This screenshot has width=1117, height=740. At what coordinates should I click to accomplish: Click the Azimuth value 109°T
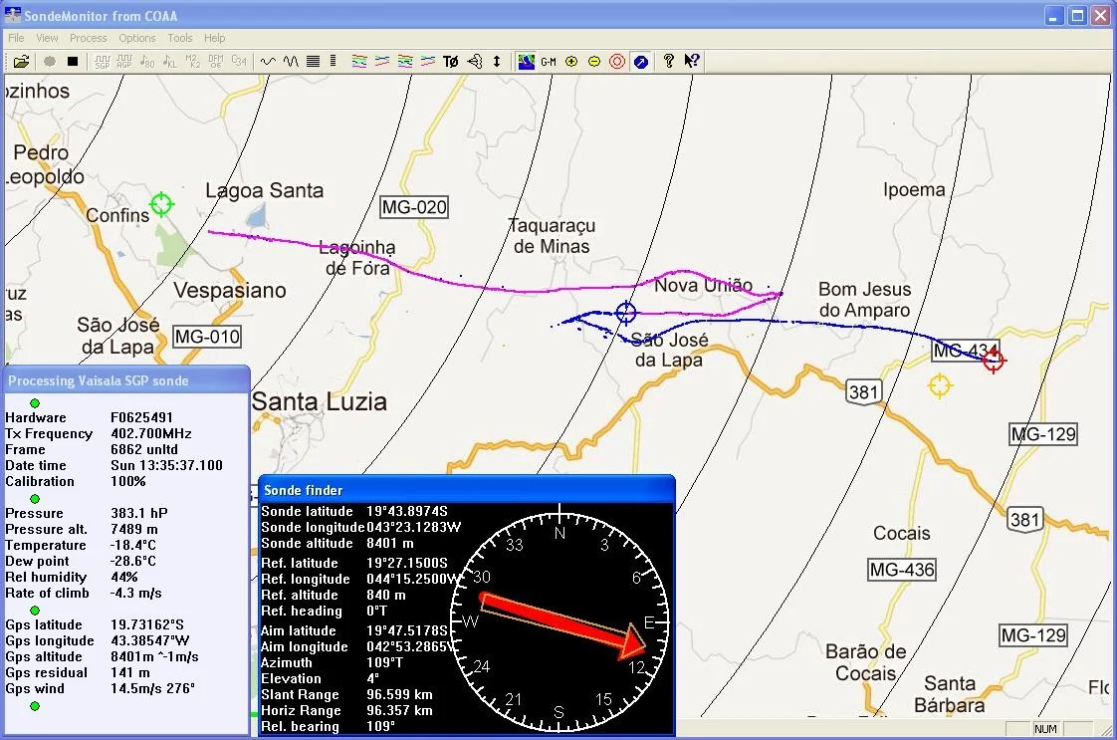[x=384, y=662]
